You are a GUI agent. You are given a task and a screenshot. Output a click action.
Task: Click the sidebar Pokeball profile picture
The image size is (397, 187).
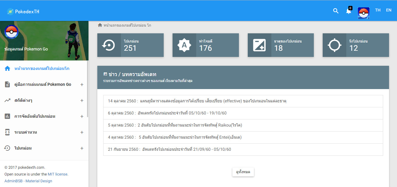tap(12, 32)
